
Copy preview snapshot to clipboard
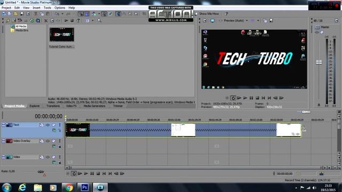pos(265,20)
